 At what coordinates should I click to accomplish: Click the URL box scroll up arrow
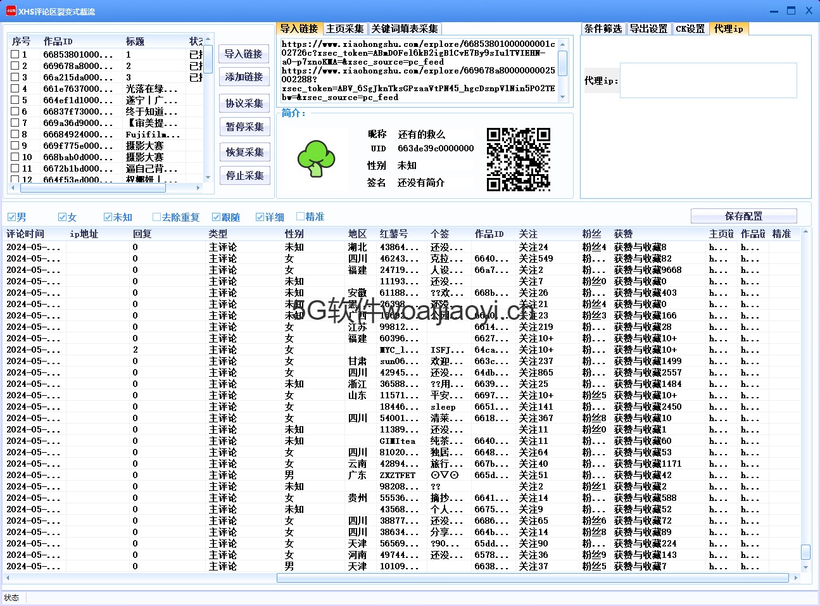[563, 44]
